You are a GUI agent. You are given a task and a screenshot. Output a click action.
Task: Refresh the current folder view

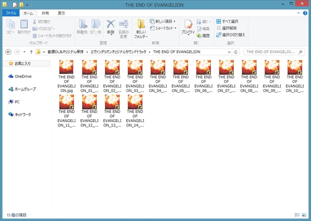click(236, 52)
